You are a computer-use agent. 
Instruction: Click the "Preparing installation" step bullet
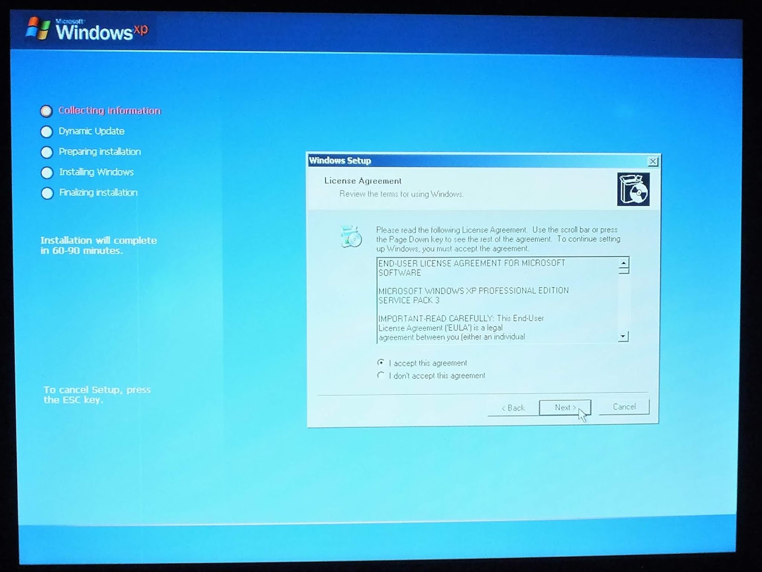point(47,152)
